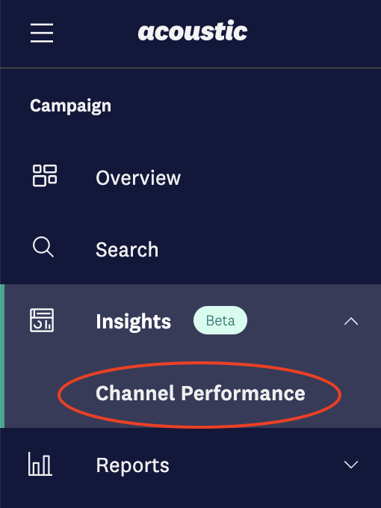381x508 pixels.
Task: Click the Beta badge next to Insights
Action: [220, 320]
